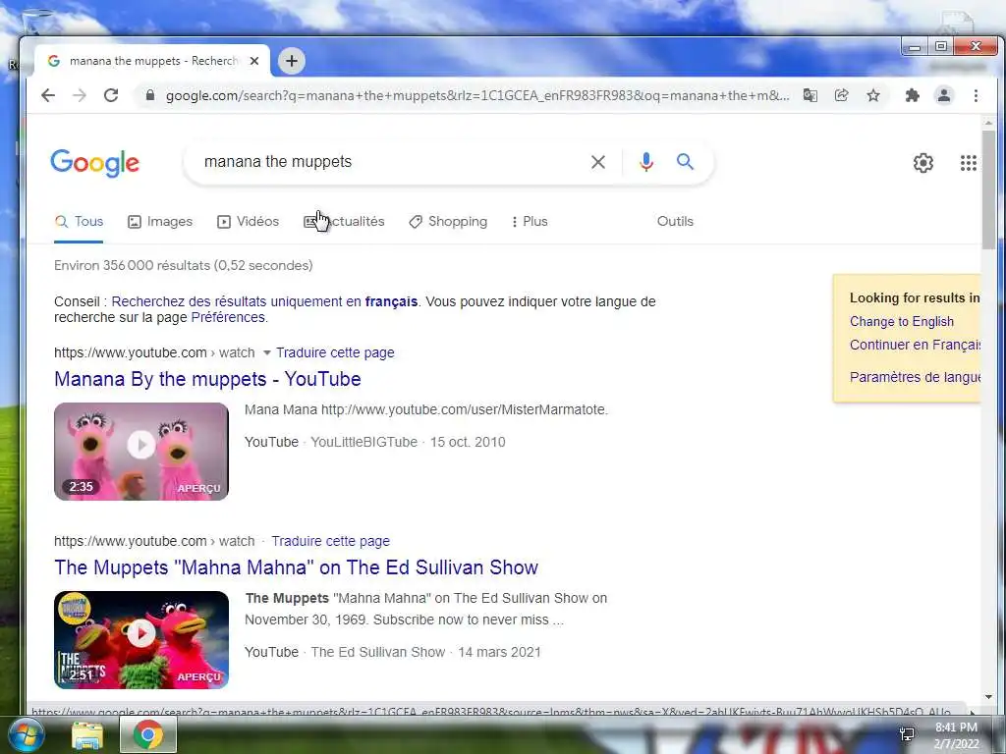
Task: Switch to the Images search tab
Action: (160, 221)
